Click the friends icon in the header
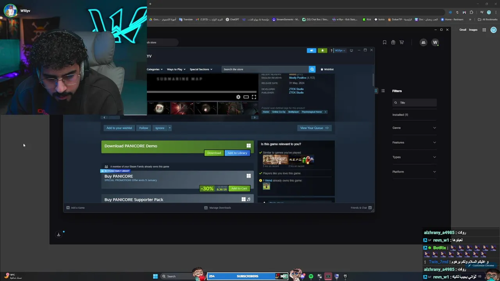500x281 pixels. pos(423,42)
